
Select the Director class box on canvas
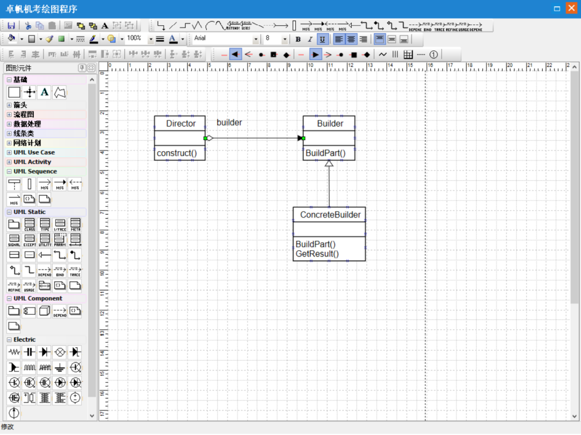tap(180, 138)
